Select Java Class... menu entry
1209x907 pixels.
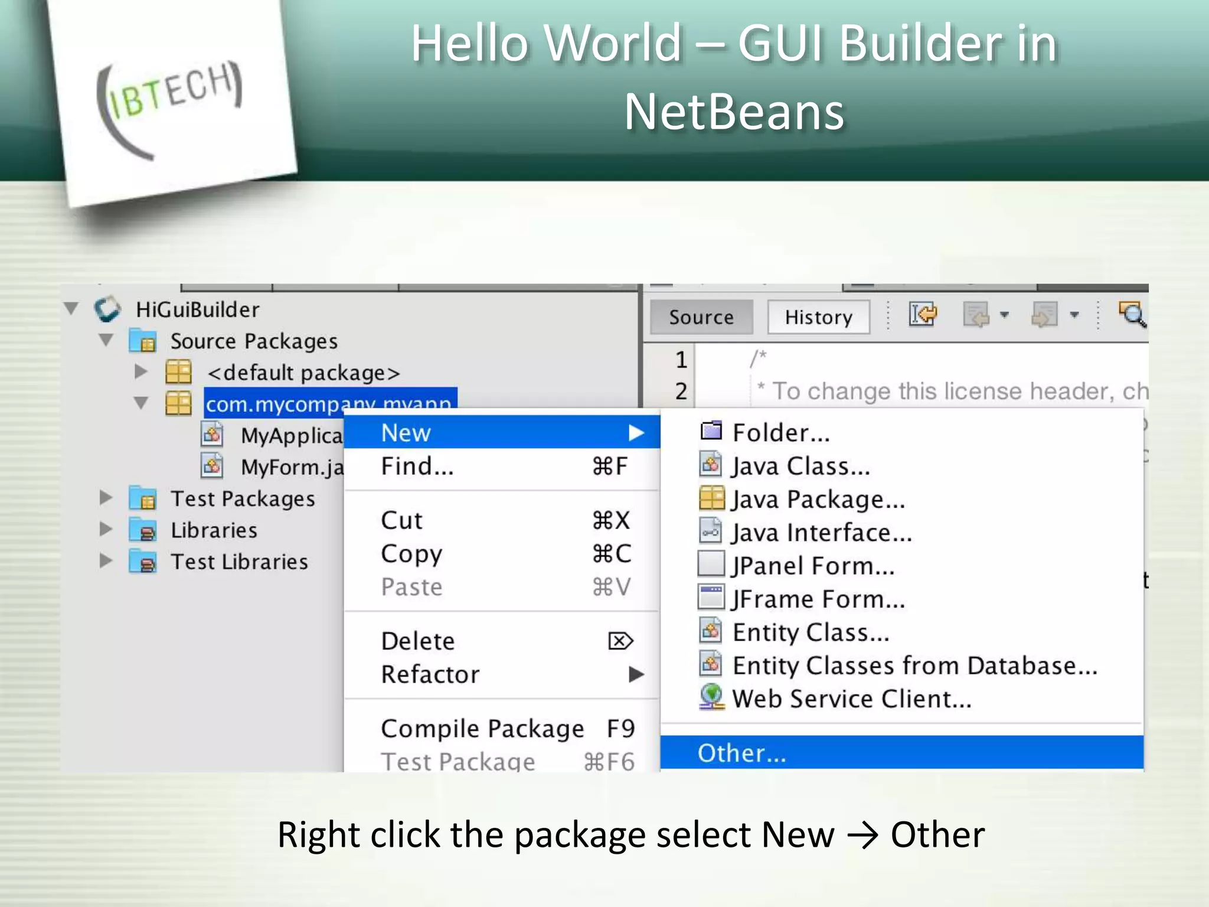coord(902,465)
